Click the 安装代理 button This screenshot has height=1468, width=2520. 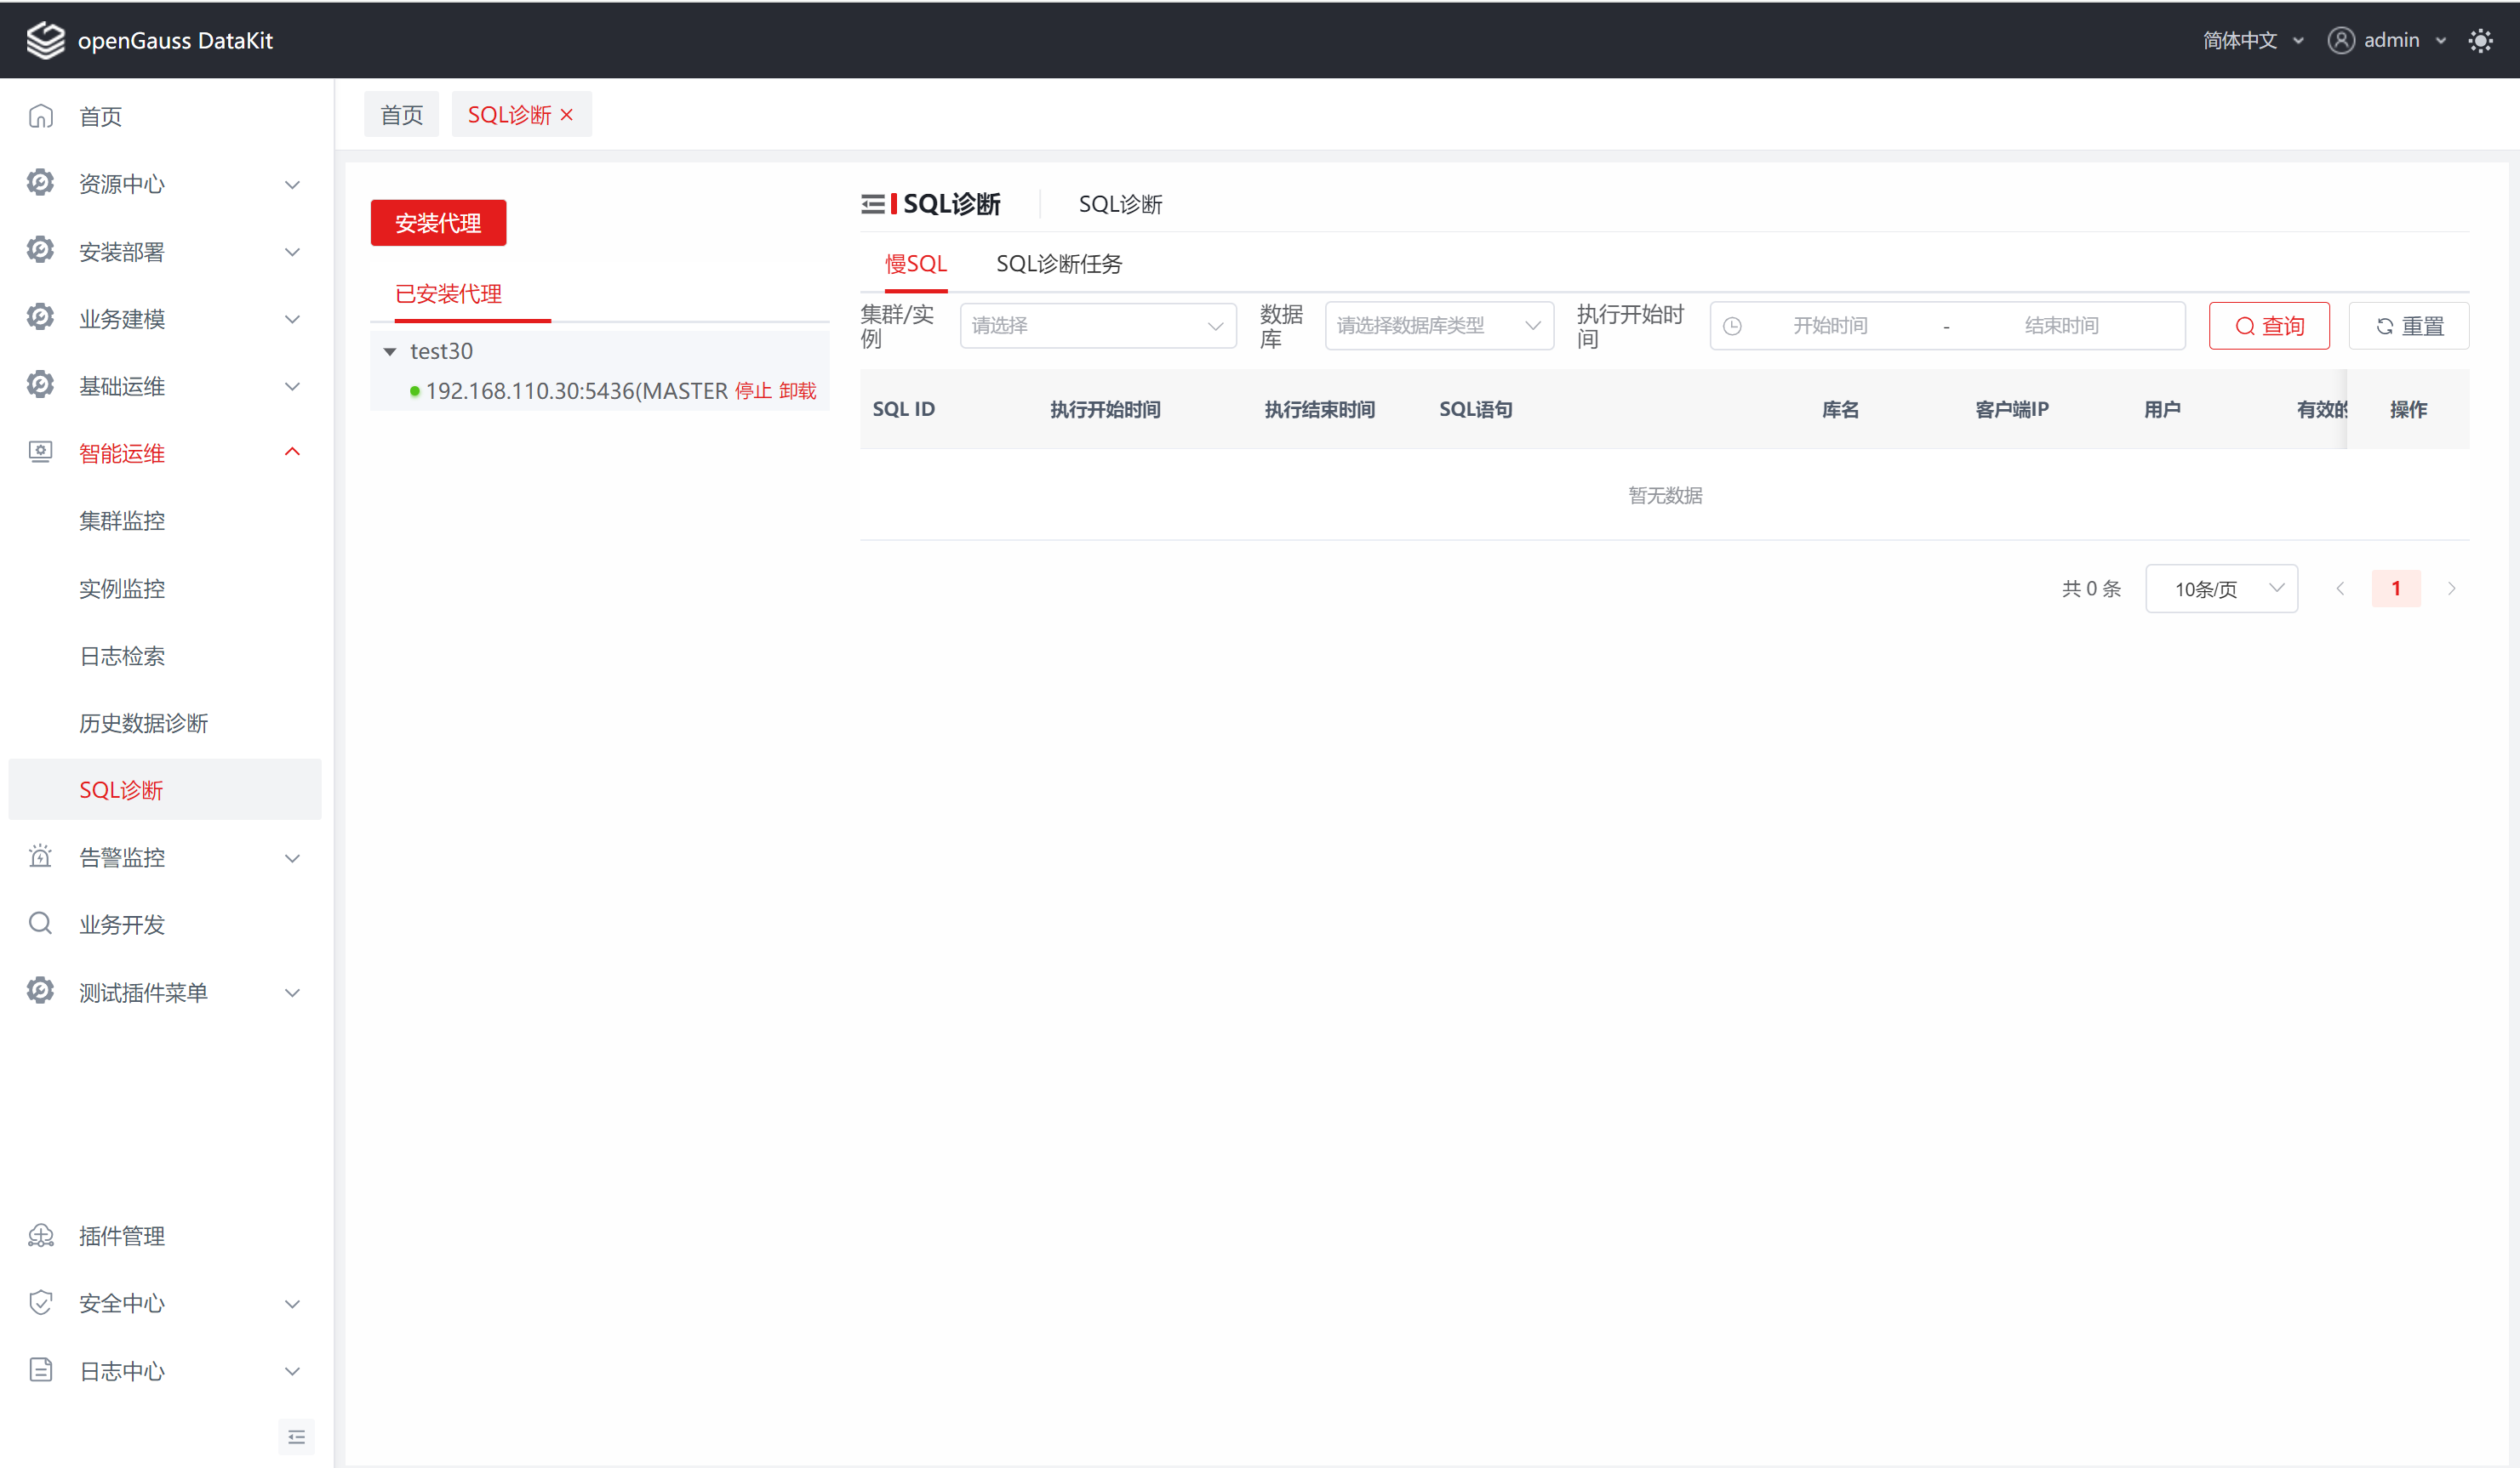click(438, 223)
